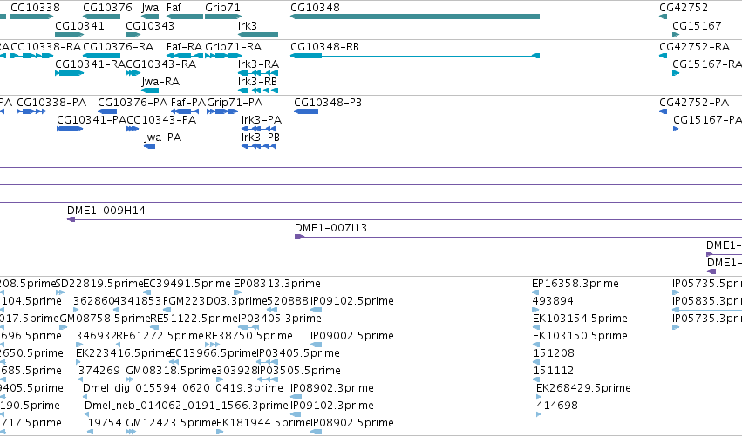Open the Grip71-PA protein label
The width and height of the screenshot is (742, 436).
pos(235,103)
